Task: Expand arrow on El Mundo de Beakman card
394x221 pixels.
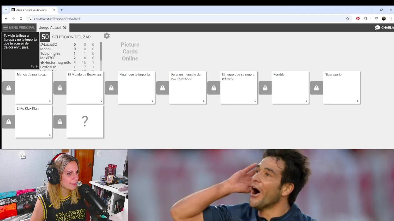Action: (101, 101)
